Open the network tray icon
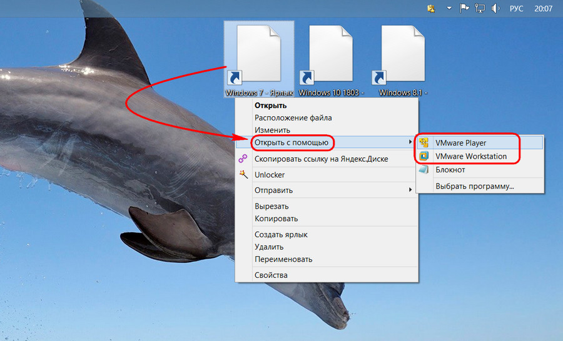 coord(480,8)
